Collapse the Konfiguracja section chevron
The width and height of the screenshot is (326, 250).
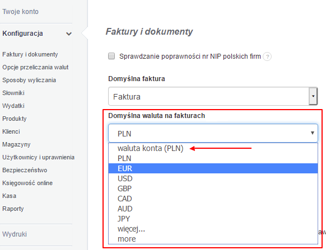(69, 34)
